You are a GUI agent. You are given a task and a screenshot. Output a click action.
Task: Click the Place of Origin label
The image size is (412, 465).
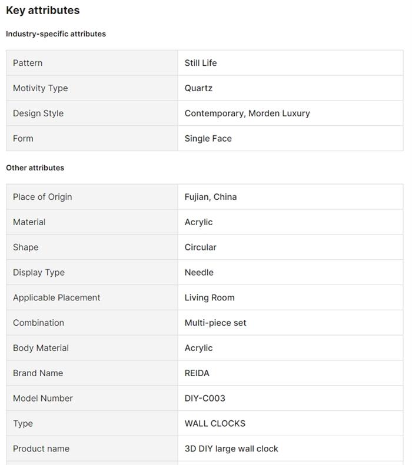pos(42,197)
